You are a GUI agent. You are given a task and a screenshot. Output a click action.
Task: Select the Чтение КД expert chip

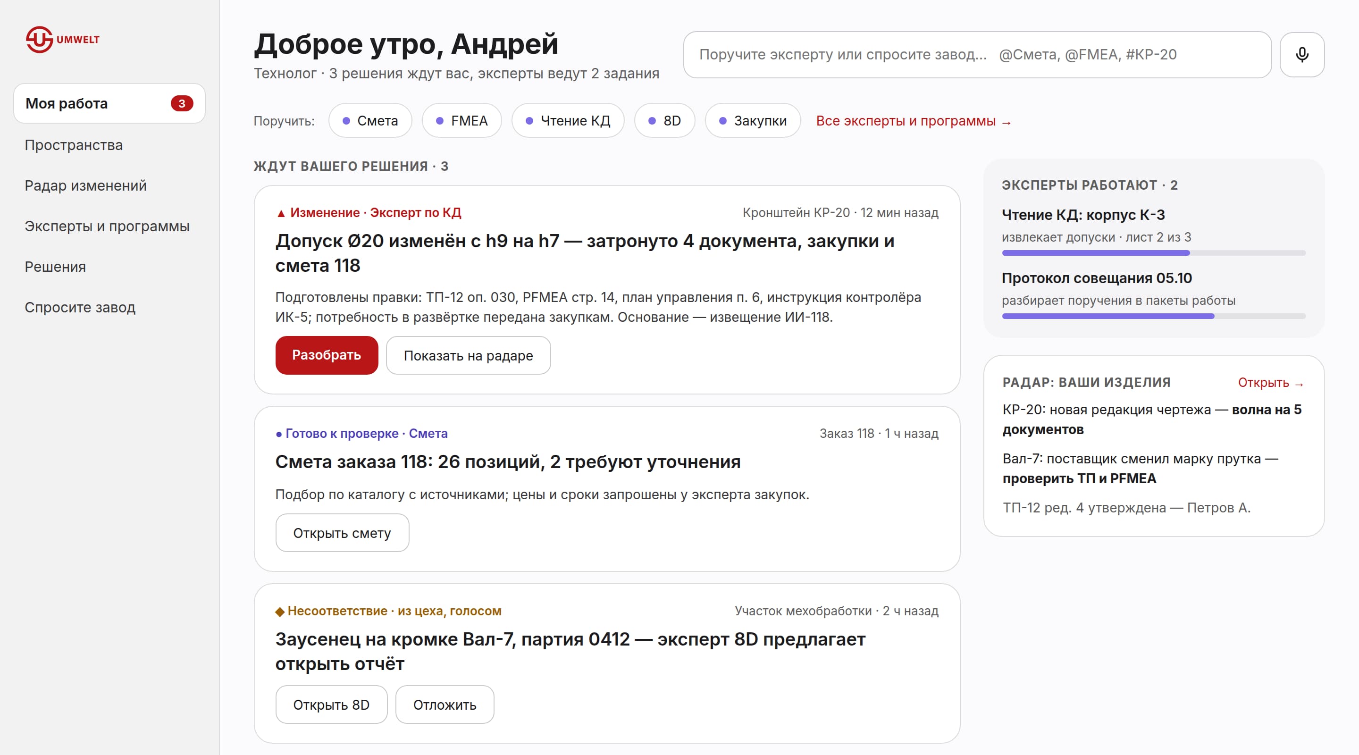[568, 121]
